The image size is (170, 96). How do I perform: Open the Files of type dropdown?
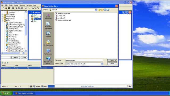pyautogui.click(x=102, y=64)
